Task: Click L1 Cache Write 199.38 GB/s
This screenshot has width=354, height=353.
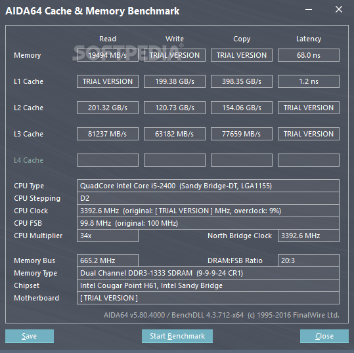Action: click(x=175, y=81)
